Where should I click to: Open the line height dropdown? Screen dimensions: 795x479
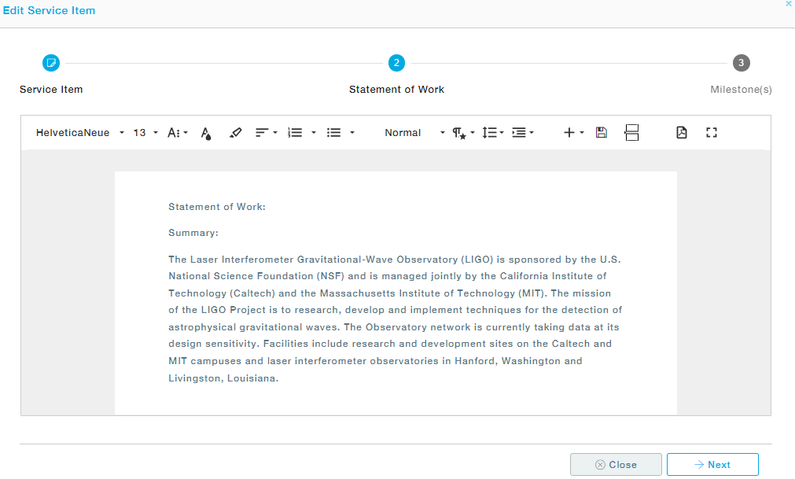492,133
